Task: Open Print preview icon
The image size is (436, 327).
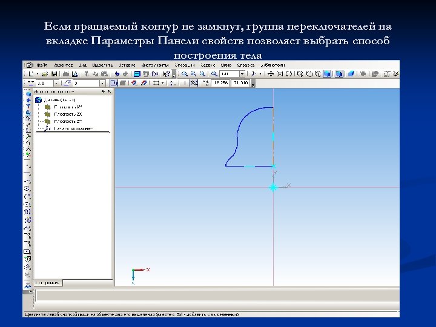Action: (x=75, y=74)
